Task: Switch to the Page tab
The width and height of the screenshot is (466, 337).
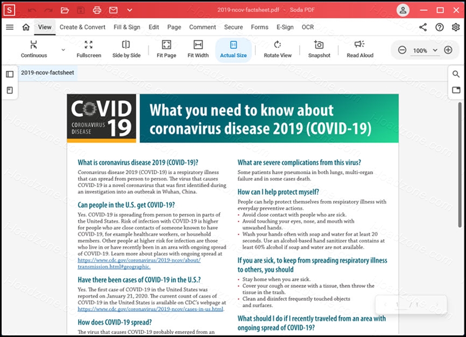Action: tap(174, 27)
